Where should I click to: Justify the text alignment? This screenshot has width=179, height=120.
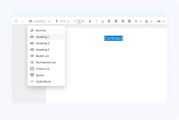(x=129, y=21)
